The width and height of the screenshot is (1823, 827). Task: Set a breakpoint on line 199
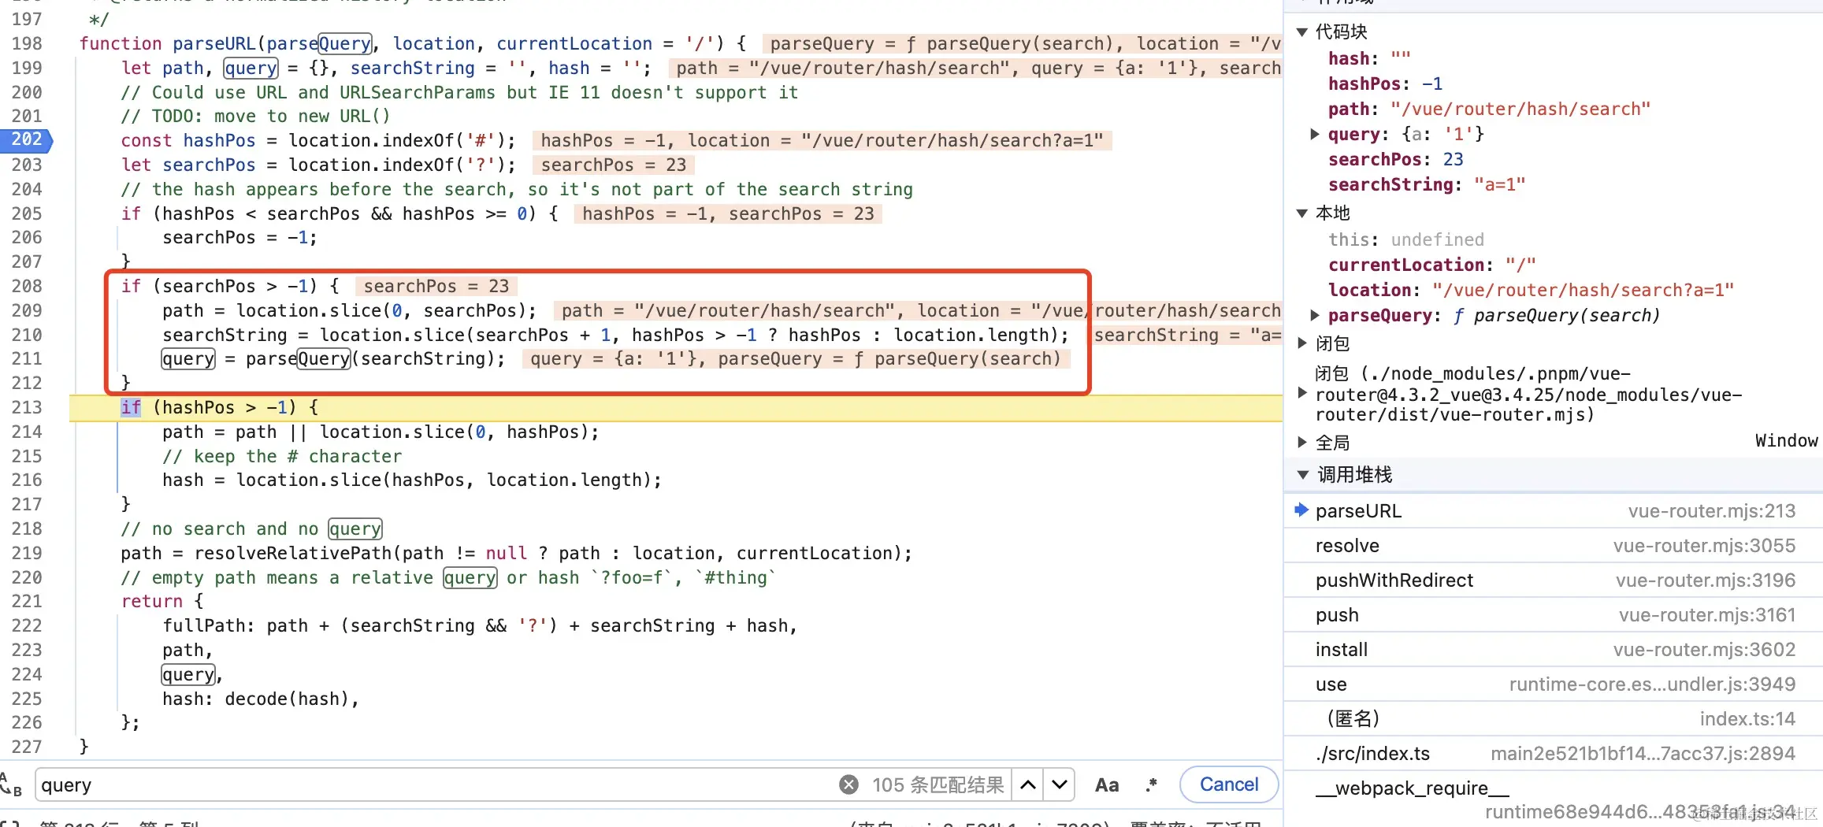27,68
